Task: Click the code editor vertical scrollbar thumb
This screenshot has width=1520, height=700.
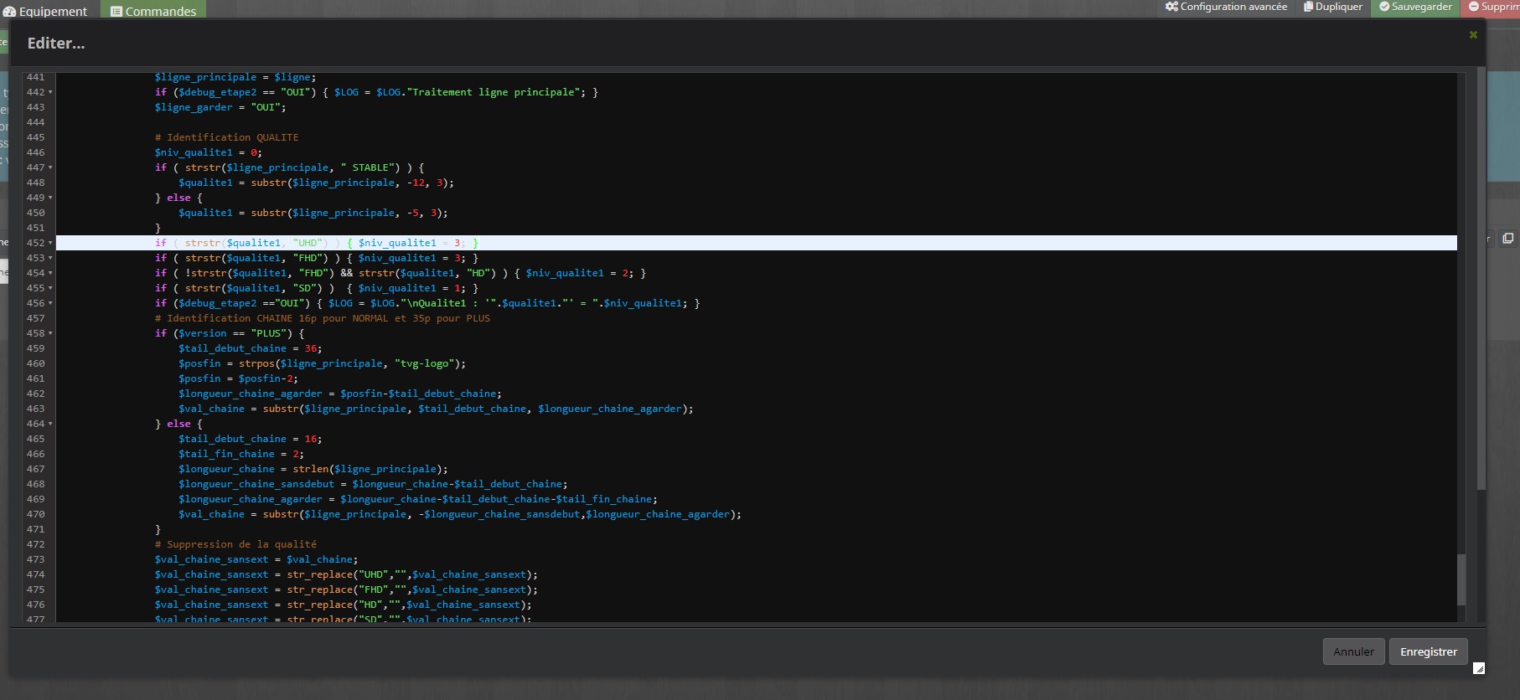Action: (1461, 579)
